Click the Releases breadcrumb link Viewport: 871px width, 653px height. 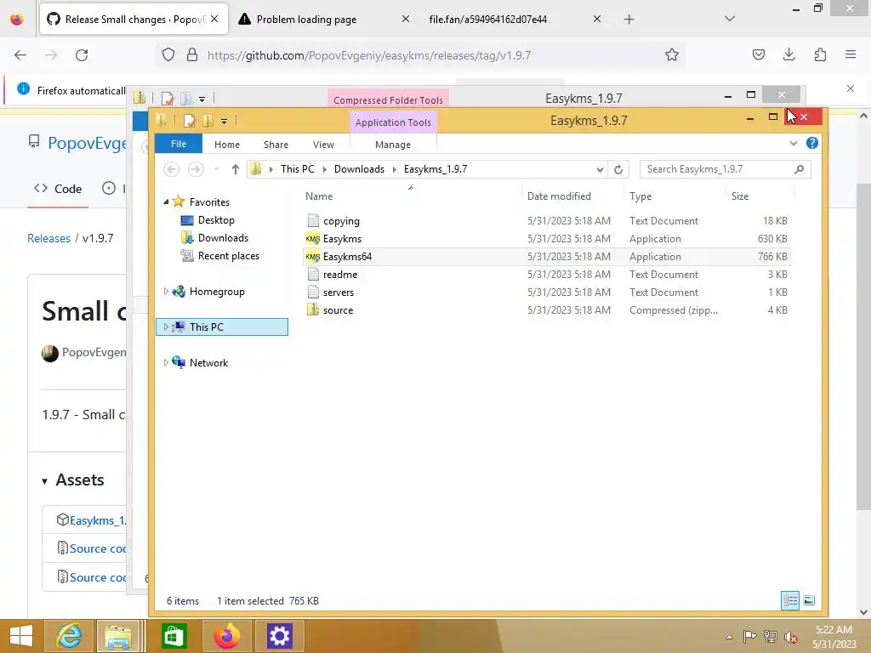click(x=48, y=238)
